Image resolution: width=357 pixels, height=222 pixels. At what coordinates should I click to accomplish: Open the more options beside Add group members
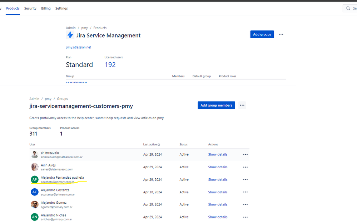coord(242,105)
